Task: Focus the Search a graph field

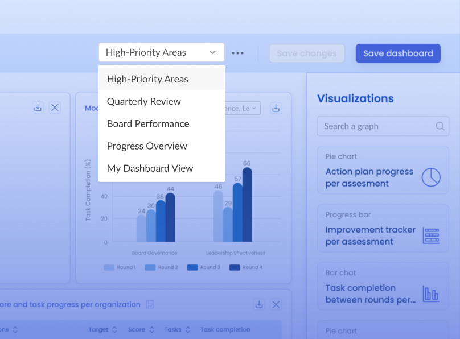Action: pos(383,126)
